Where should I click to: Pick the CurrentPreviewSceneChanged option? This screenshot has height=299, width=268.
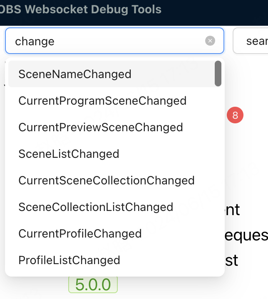[101, 127]
